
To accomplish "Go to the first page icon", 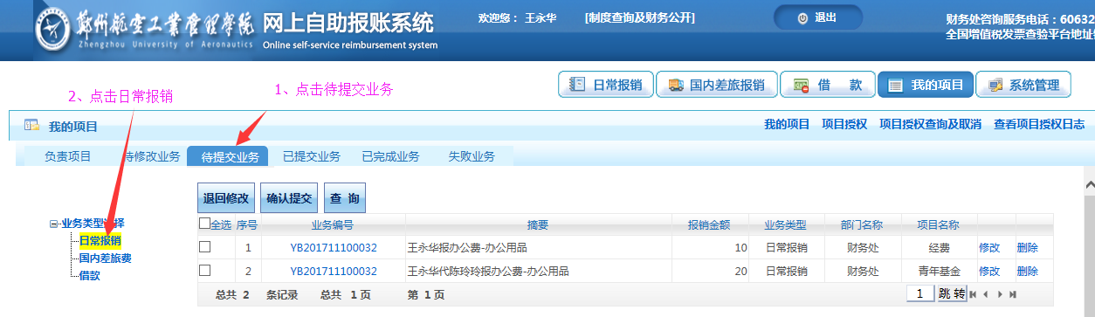I will tap(974, 295).
